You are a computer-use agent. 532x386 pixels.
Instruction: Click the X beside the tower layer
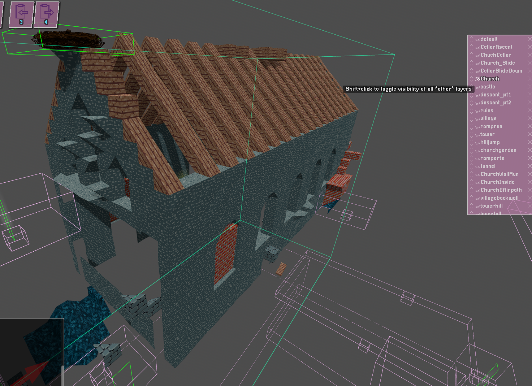[529, 134]
